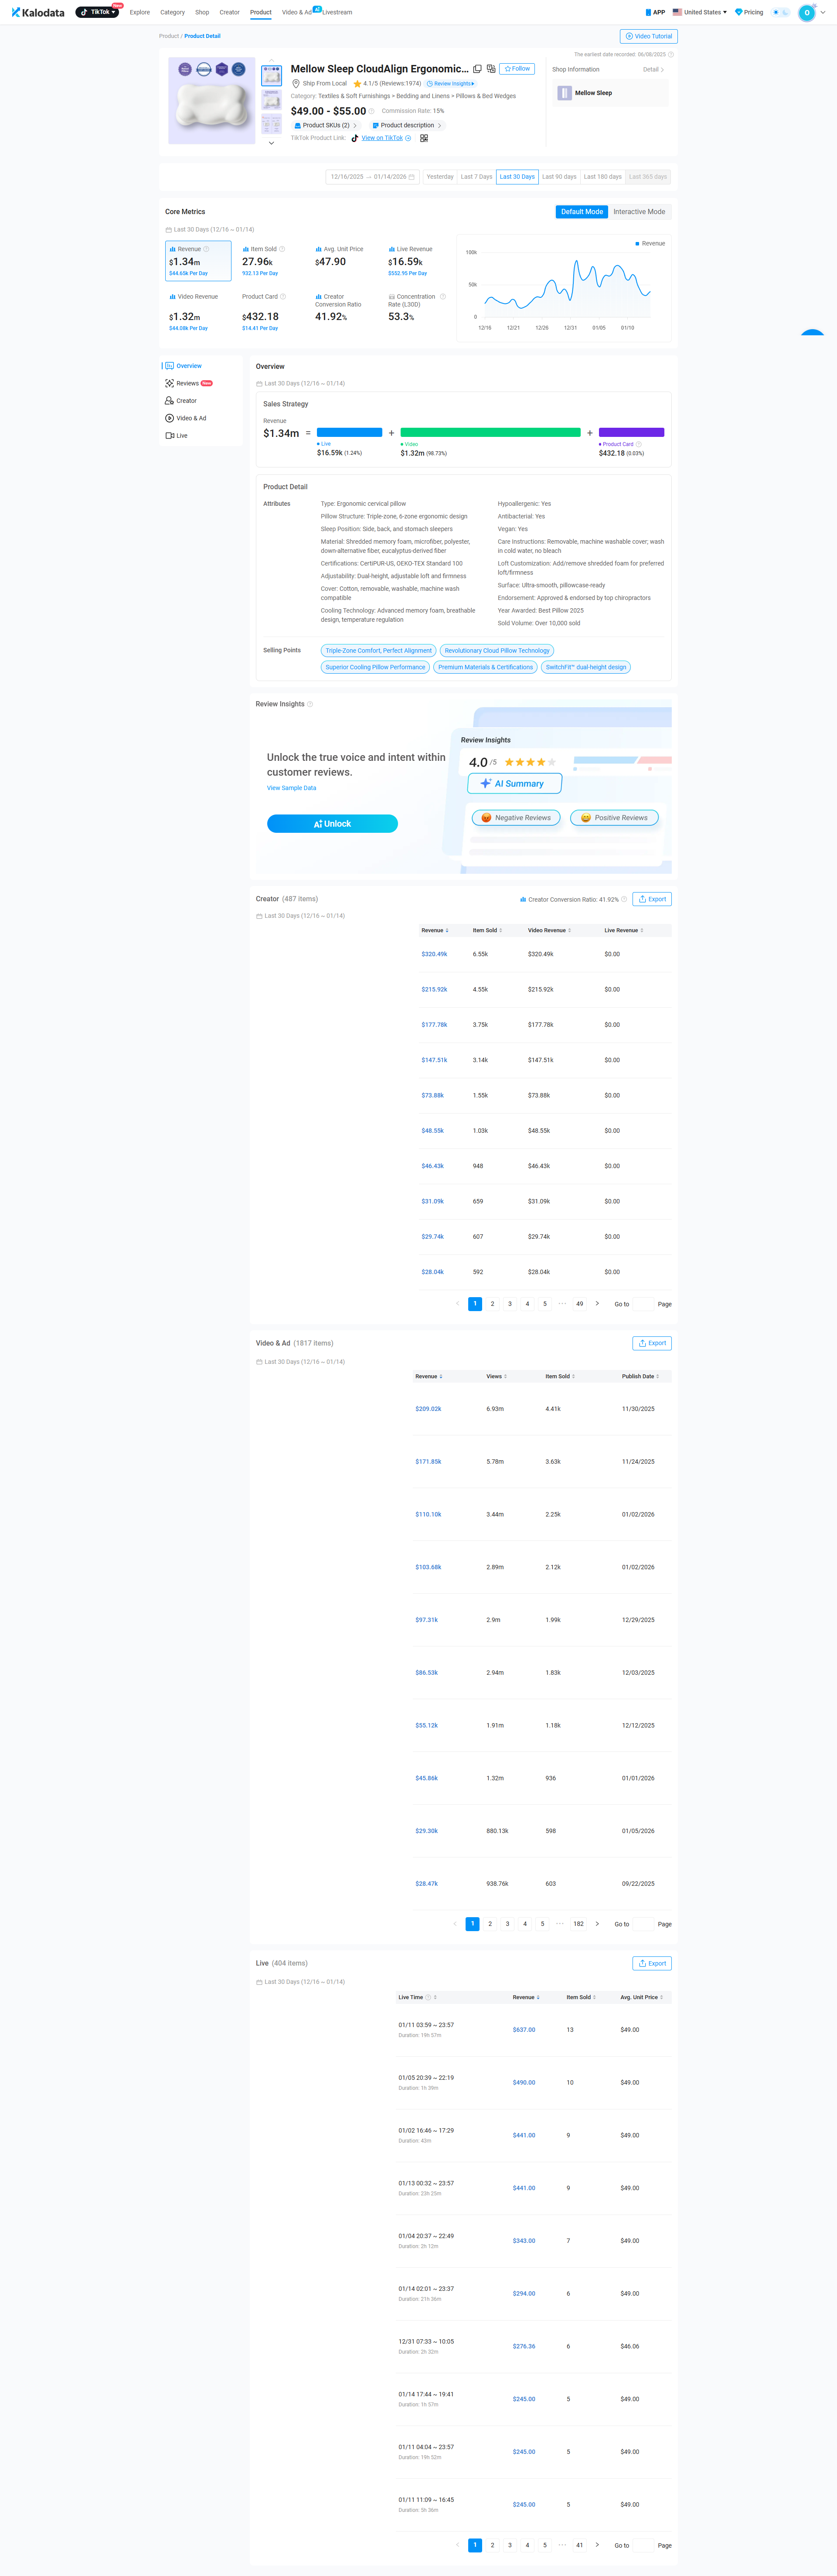The width and height of the screenshot is (837, 2576).
Task: Go to Creator table page 49
Action: (x=579, y=1304)
